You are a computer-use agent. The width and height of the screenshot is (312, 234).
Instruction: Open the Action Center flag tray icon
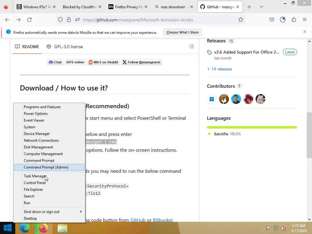268,228
